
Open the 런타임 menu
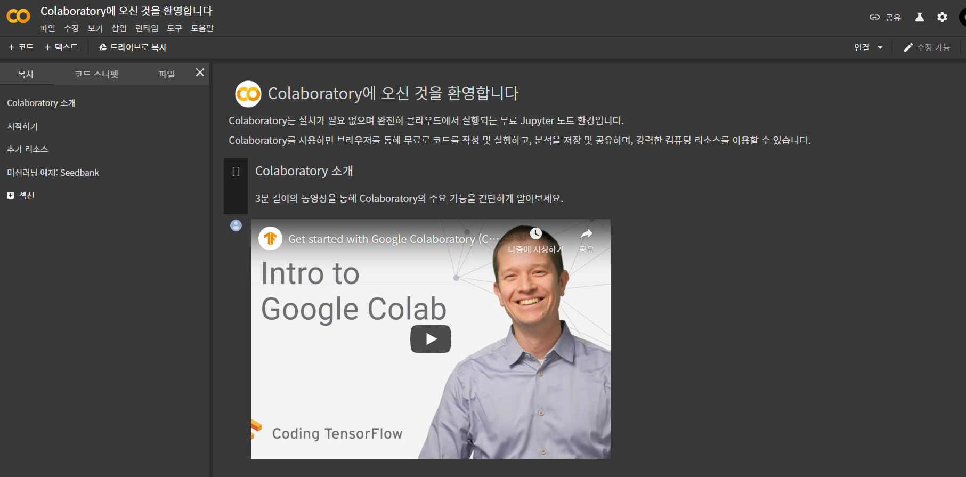pyautogui.click(x=147, y=28)
